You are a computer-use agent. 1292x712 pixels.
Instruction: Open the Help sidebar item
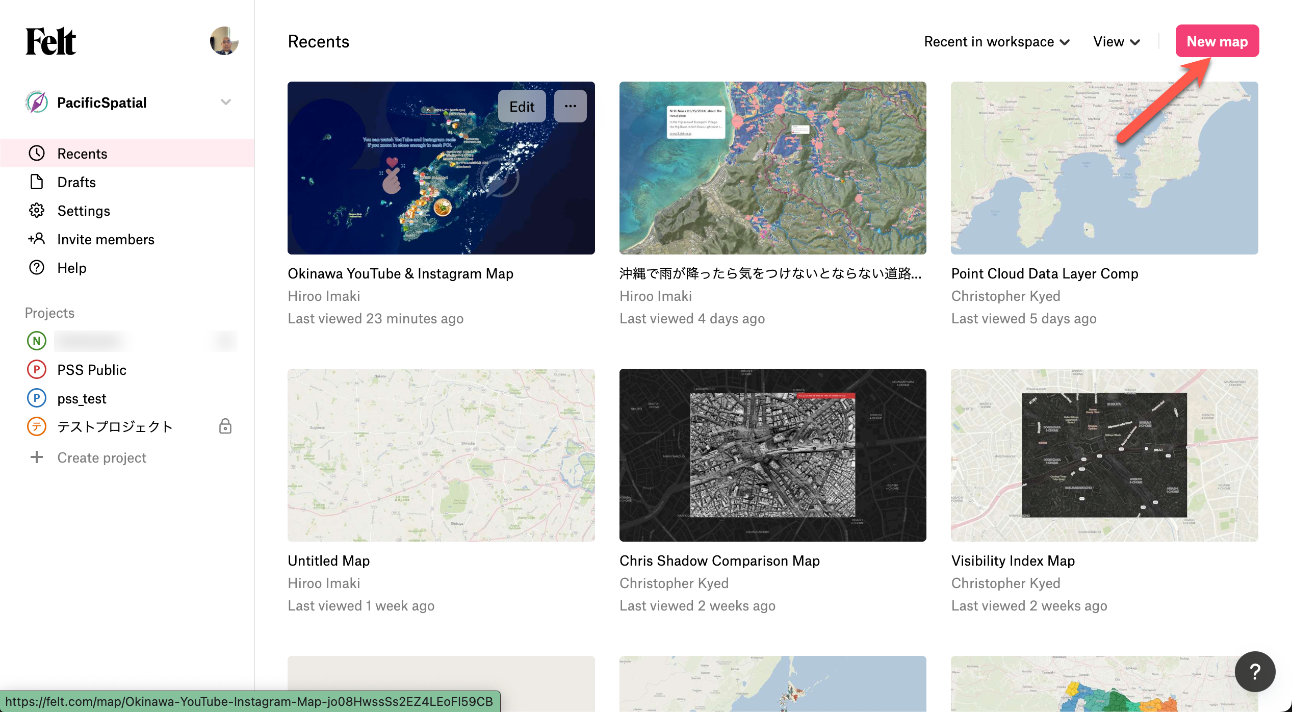pyautogui.click(x=72, y=268)
